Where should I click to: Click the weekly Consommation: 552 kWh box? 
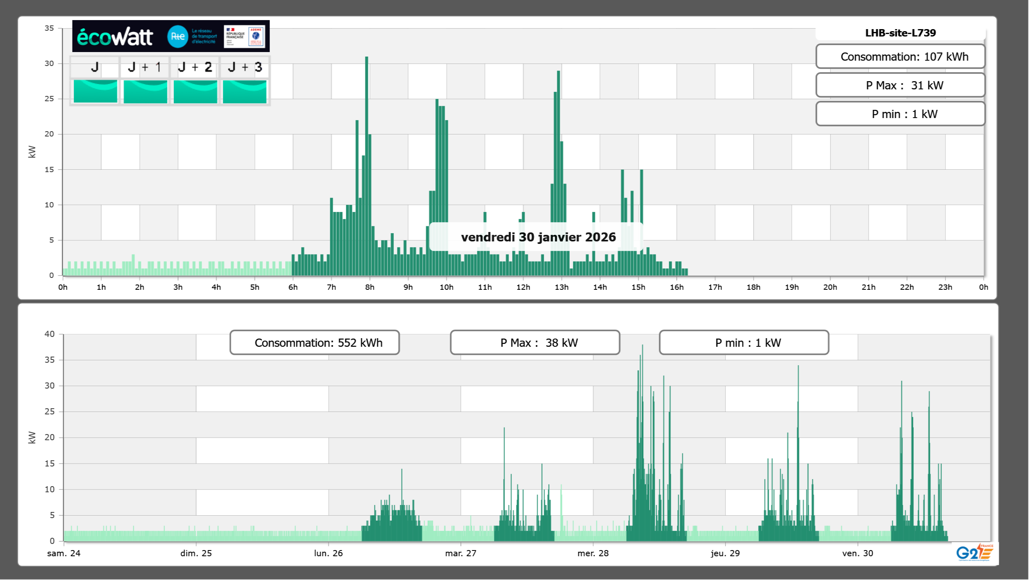314,343
